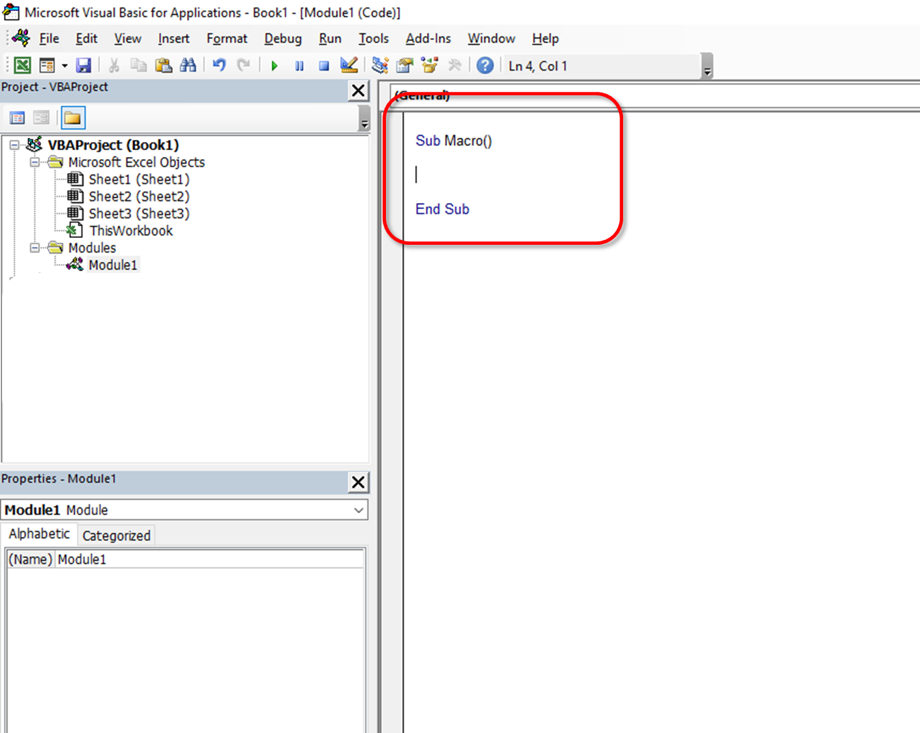Collapse the Microsoft Excel Objects folder

(x=34, y=163)
